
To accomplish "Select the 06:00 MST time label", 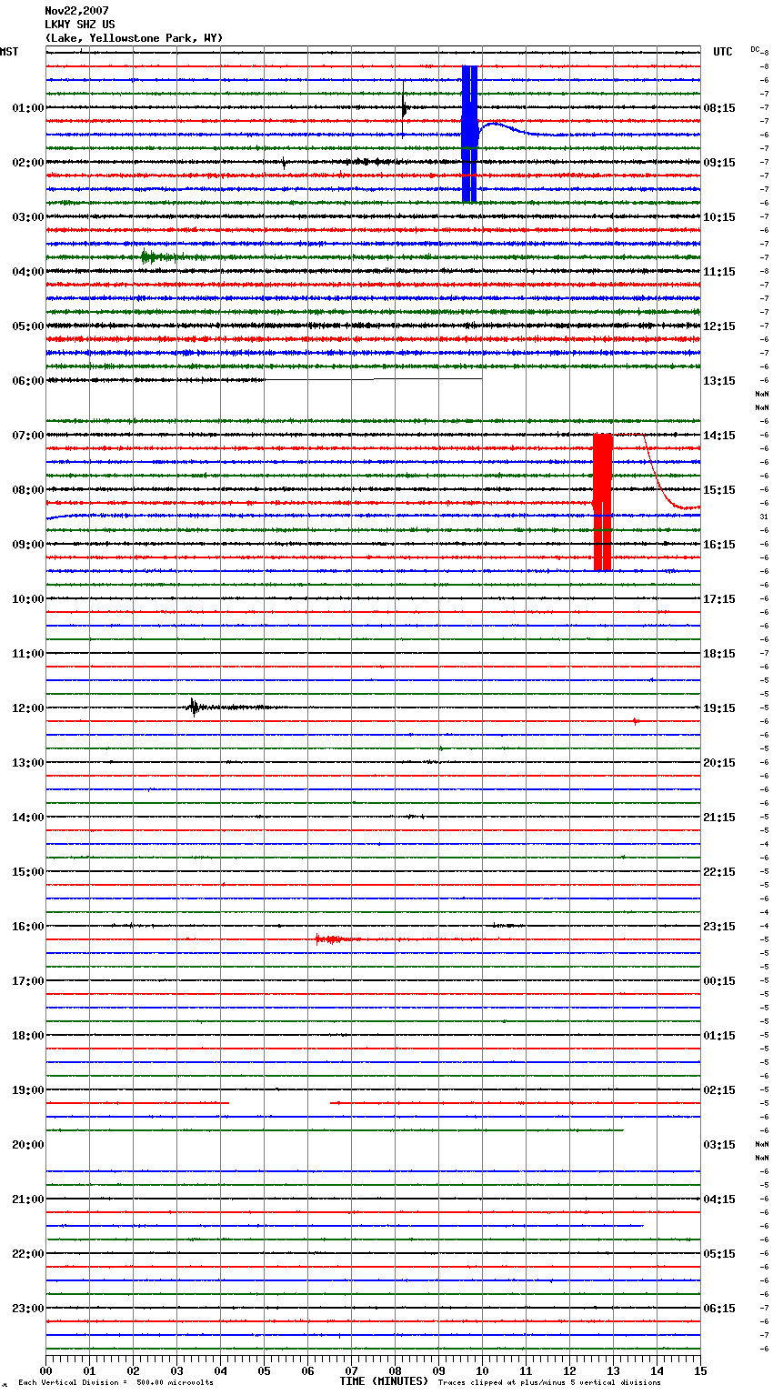I will click(x=28, y=381).
